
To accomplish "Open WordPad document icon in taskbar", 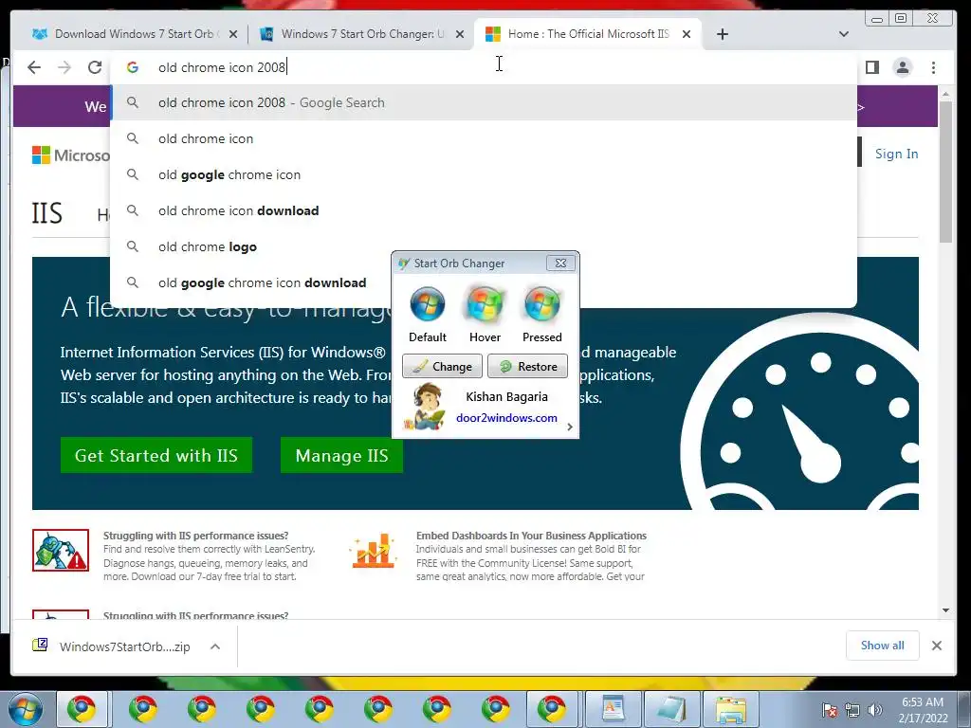I will coord(614,709).
